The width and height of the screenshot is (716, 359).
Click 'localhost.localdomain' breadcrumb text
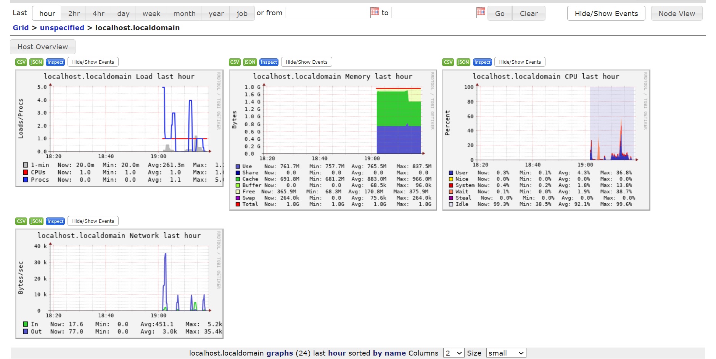point(137,27)
